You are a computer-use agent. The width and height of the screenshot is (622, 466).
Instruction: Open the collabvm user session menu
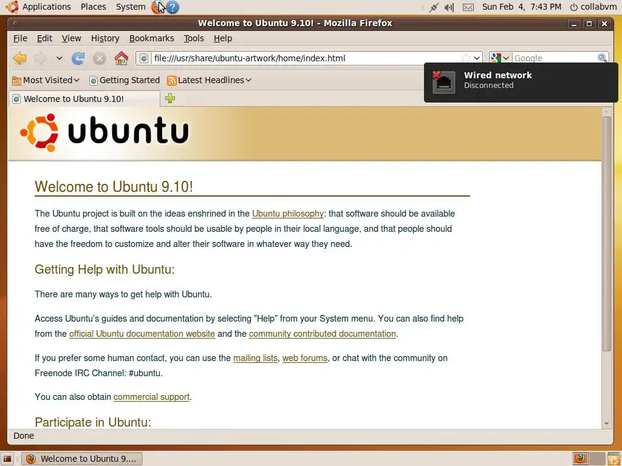(x=593, y=7)
